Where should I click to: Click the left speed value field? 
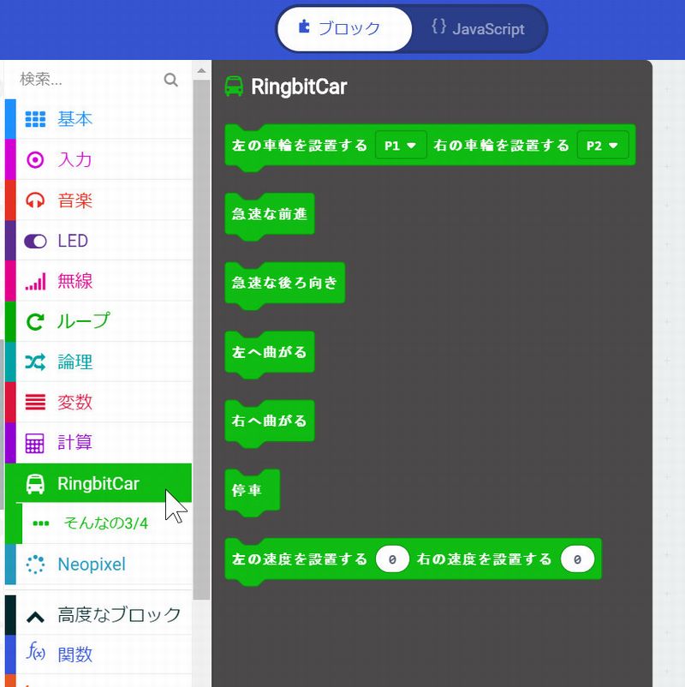tap(392, 559)
